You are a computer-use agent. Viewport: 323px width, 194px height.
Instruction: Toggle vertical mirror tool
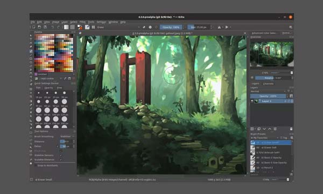[227, 27]
